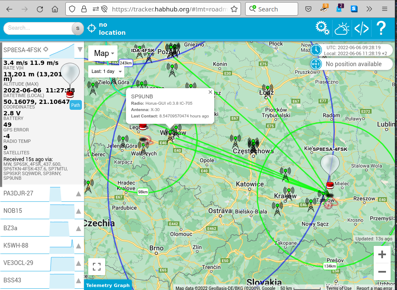This screenshot has width=397, height=290.
Task: Toggle the Path button for SP8ESA-4FSK
Action: click(x=75, y=105)
